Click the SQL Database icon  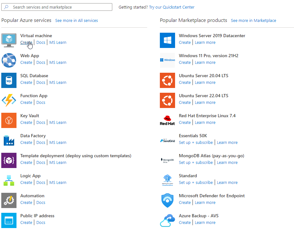click(x=9, y=80)
